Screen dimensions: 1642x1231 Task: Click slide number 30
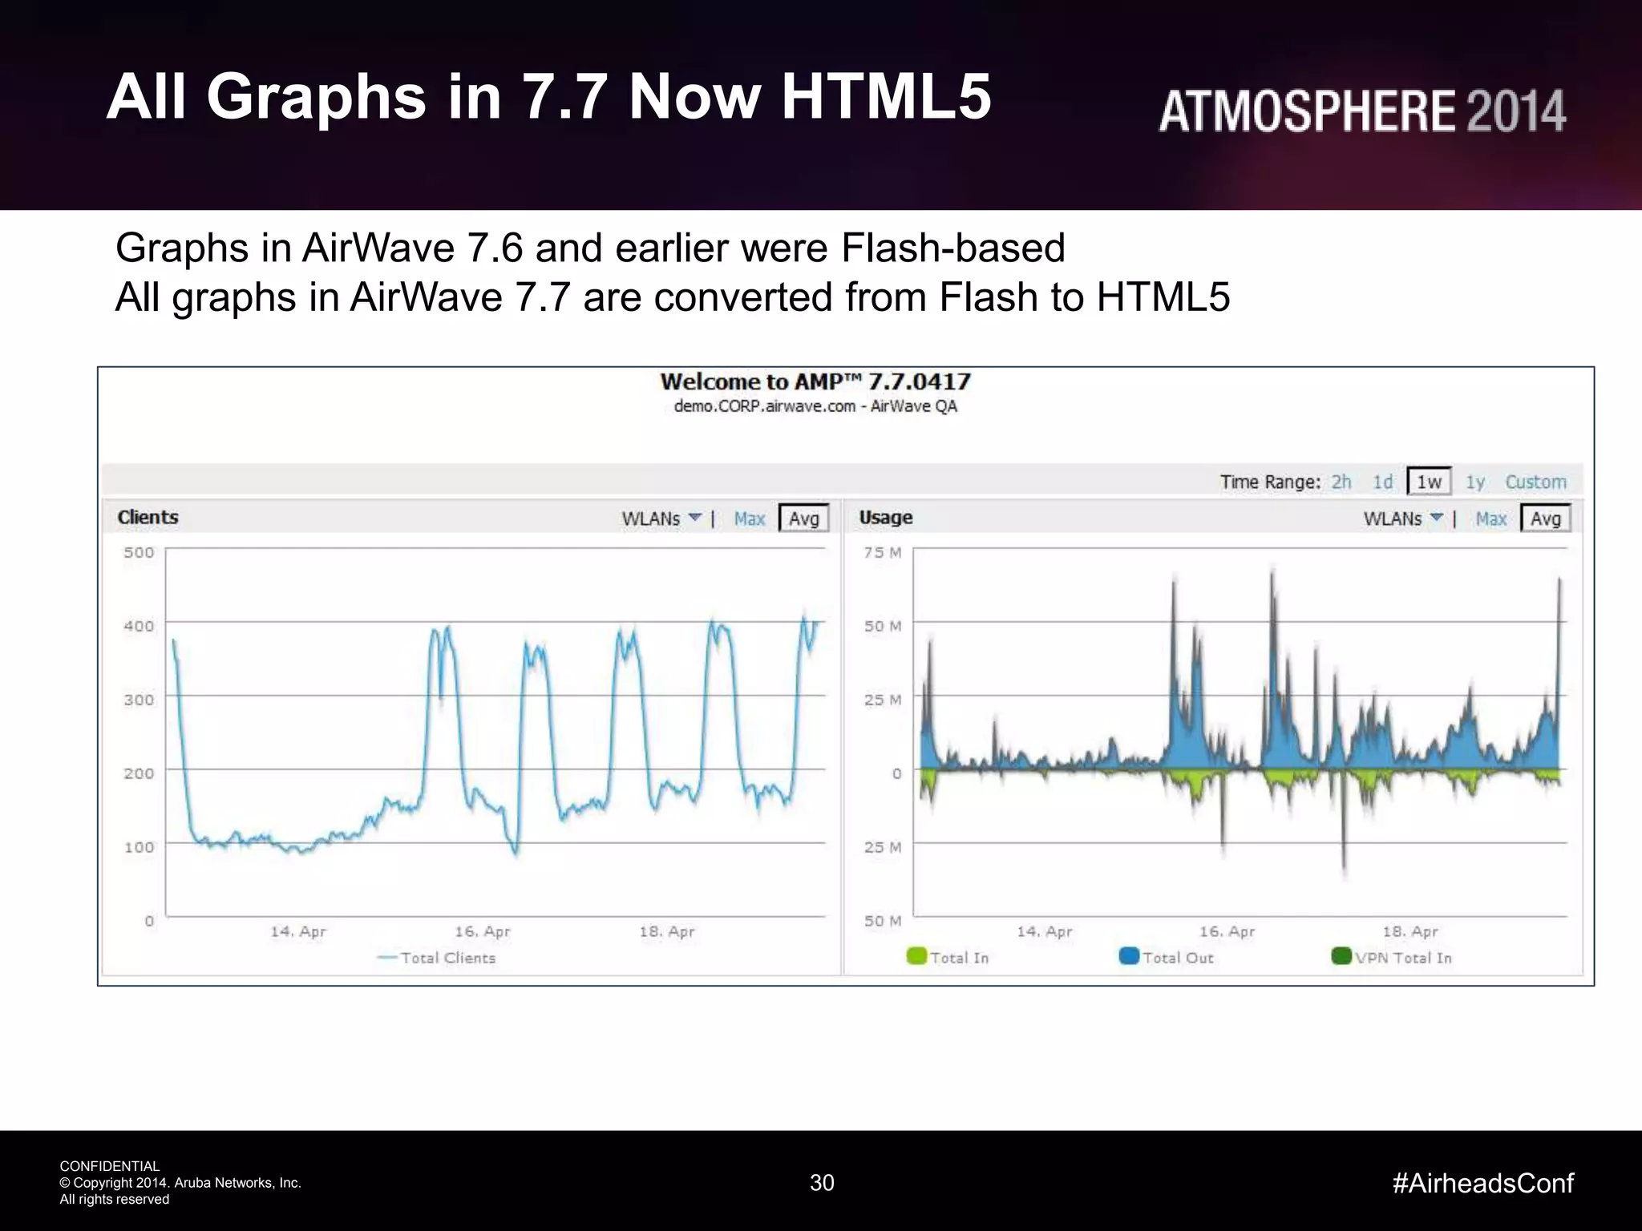822,1183
